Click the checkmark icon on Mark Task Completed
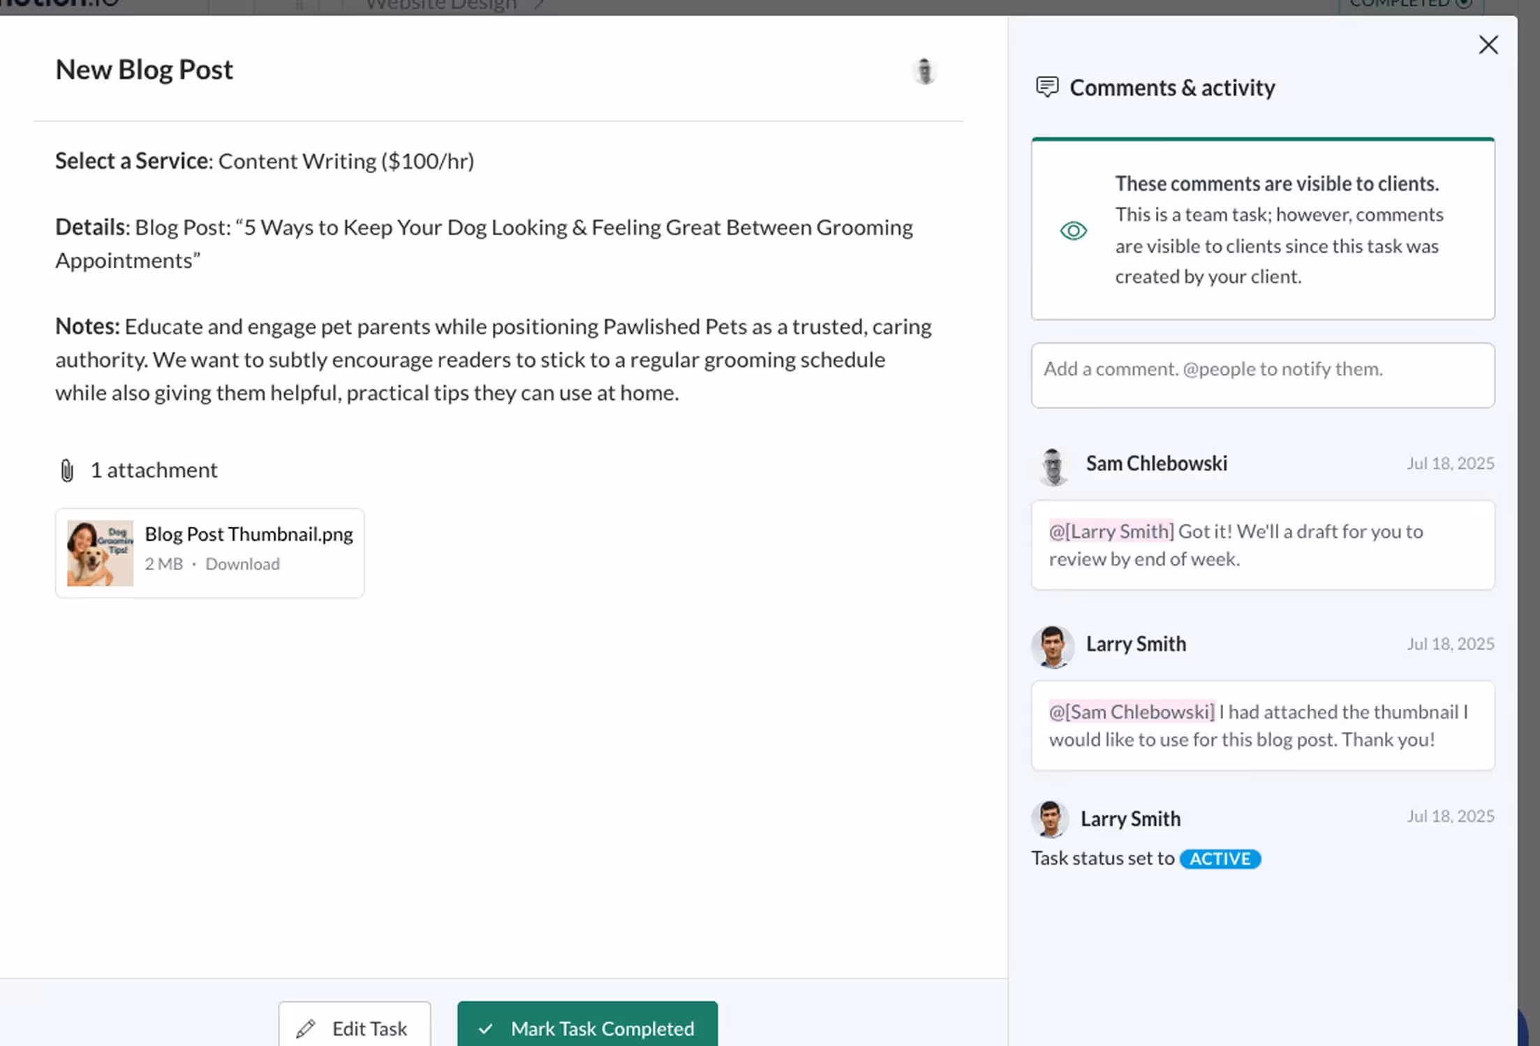Screen dimensions: 1540x1046 [486, 1029]
